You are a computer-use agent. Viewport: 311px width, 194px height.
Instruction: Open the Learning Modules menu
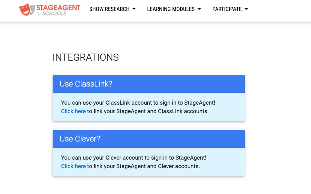click(x=174, y=9)
